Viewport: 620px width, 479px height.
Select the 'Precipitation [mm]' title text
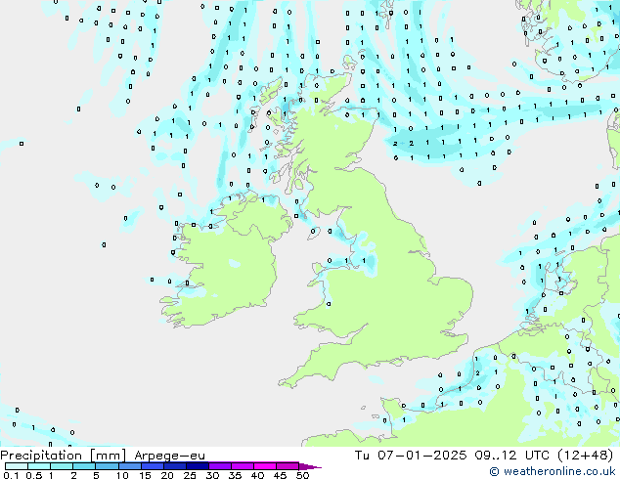[63, 456]
